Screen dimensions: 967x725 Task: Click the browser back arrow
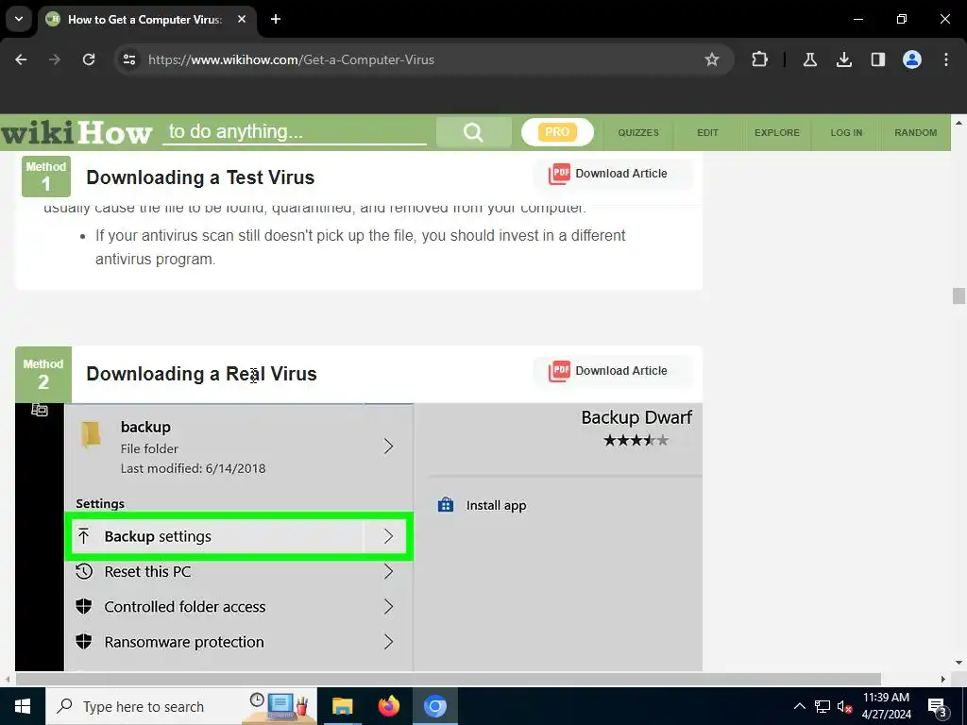pos(21,59)
